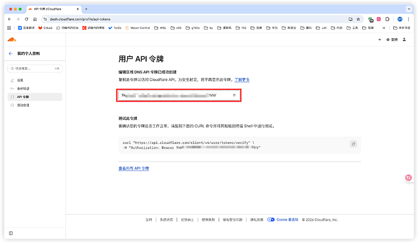Copy the CURL test command
The width and height of the screenshot is (418, 243).
pyautogui.click(x=354, y=144)
